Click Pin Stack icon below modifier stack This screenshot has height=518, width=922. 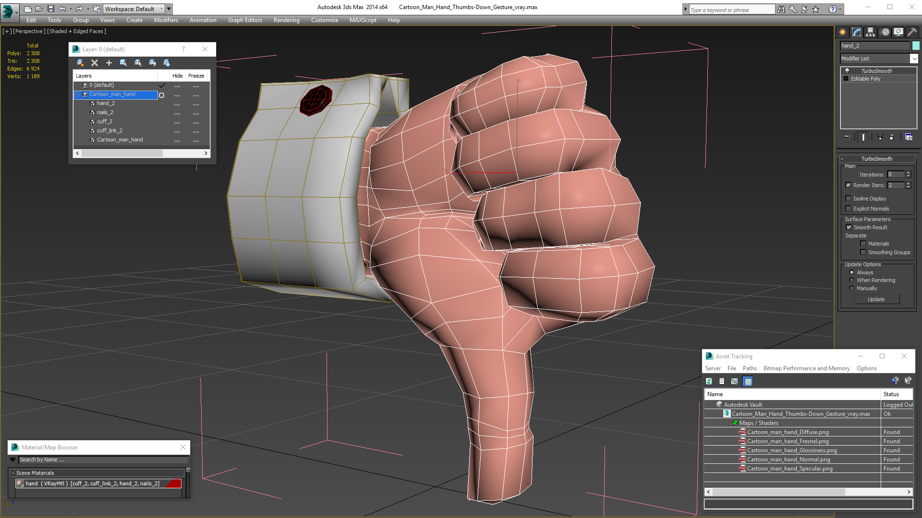[x=847, y=137]
